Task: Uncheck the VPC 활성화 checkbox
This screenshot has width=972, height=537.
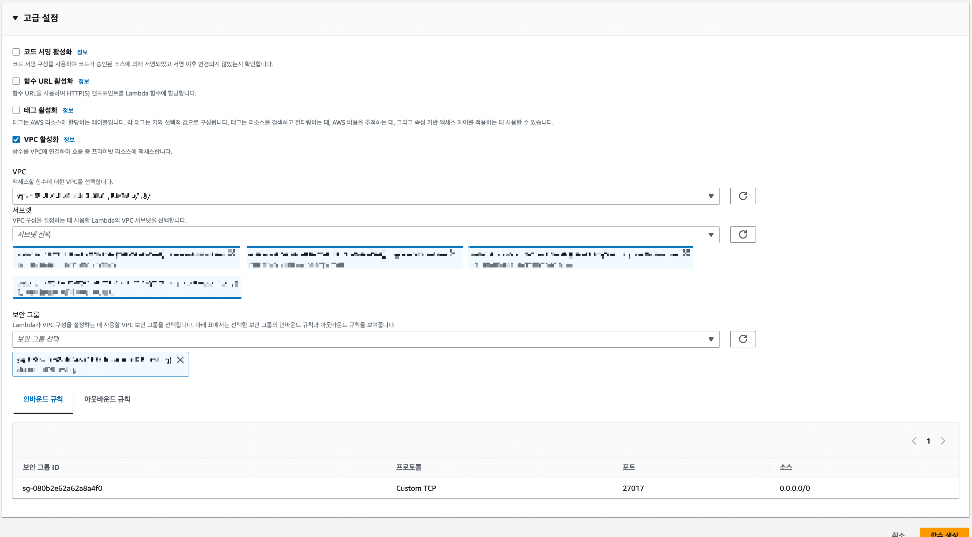Action: pos(16,139)
